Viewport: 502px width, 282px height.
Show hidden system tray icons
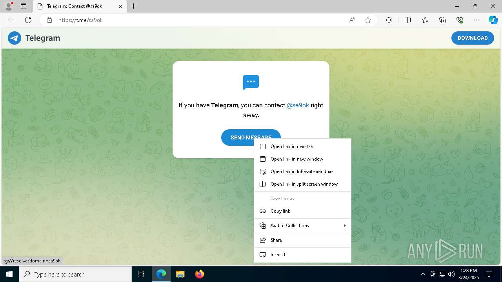423,274
